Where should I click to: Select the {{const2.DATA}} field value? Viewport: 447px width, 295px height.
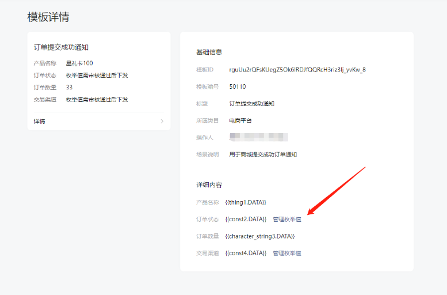[x=246, y=220]
